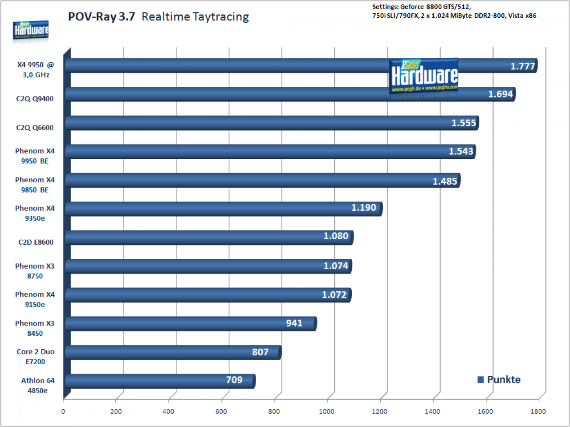Viewport: 570px width, 427px height.
Task: Click the 'Phenom X4 9150e' label
Action: click(35, 299)
